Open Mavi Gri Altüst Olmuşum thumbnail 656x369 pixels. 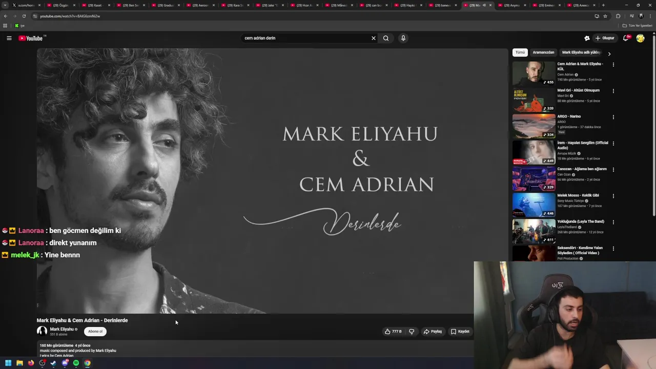(534, 99)
